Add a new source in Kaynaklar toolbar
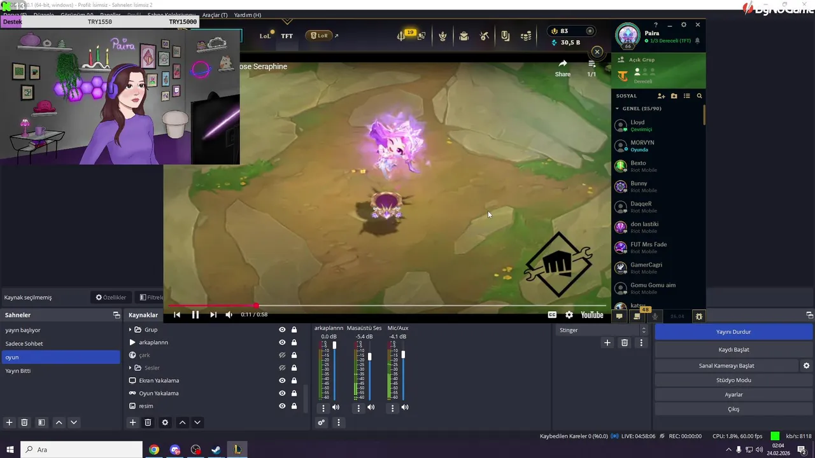The image size is (815, 458). pos(132,422)
